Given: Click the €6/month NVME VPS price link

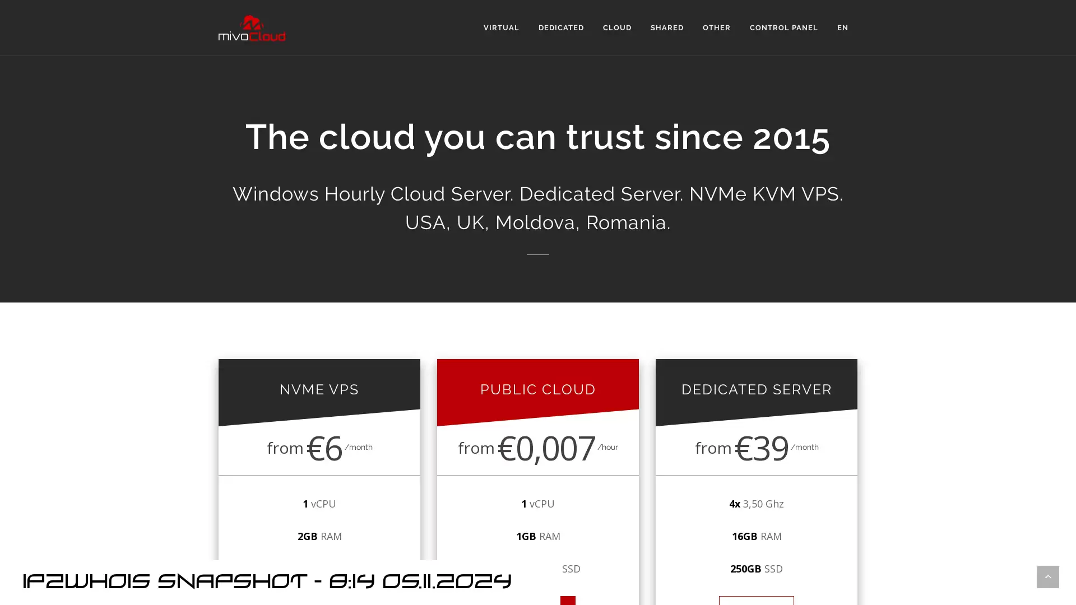Looking at the screenshot, I should pyautogui.click(x=319, y=448).
